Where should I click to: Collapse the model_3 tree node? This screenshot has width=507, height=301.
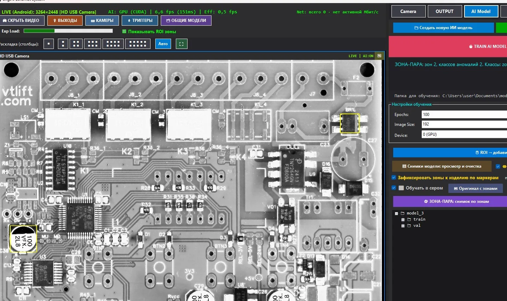tap(397, 213)
